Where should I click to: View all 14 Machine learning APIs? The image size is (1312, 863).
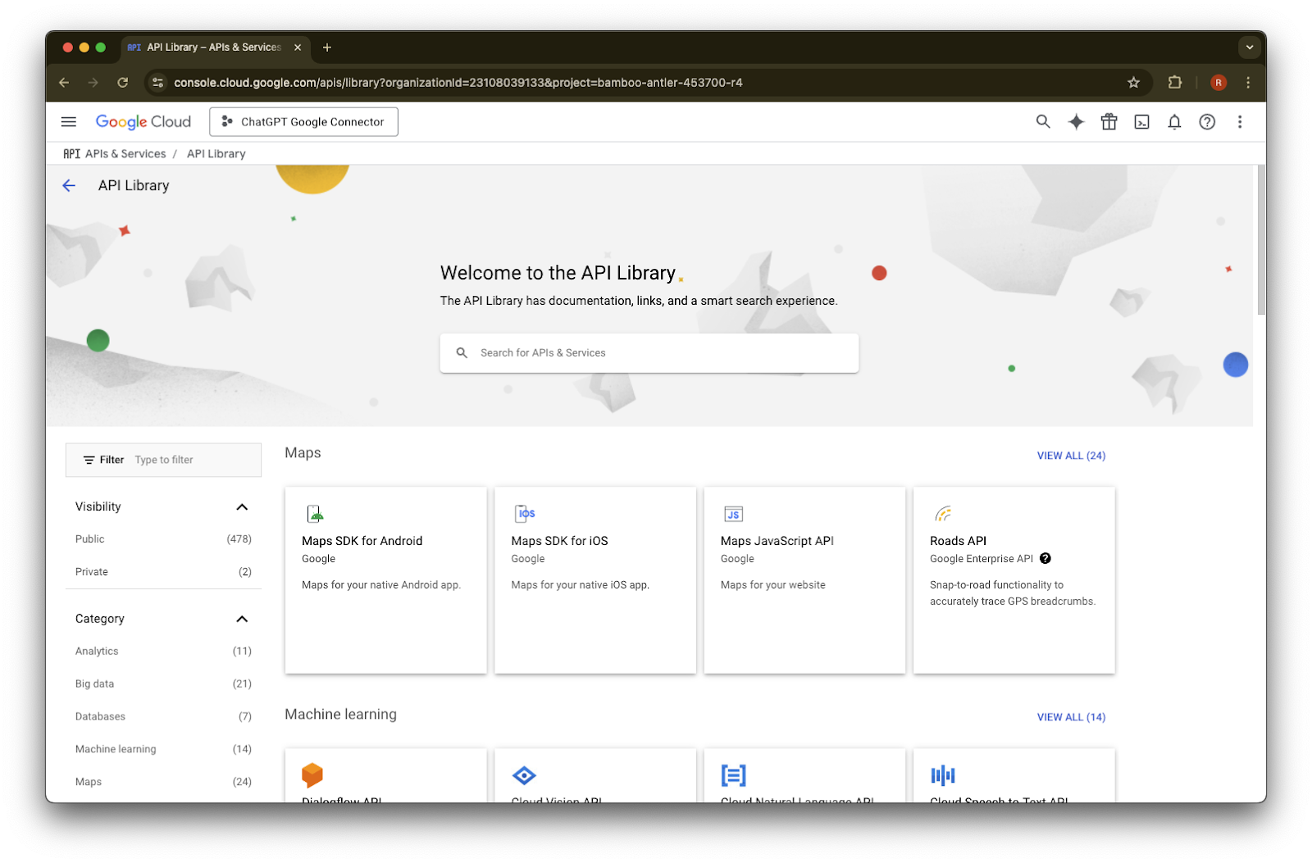tap(1071, 717)
